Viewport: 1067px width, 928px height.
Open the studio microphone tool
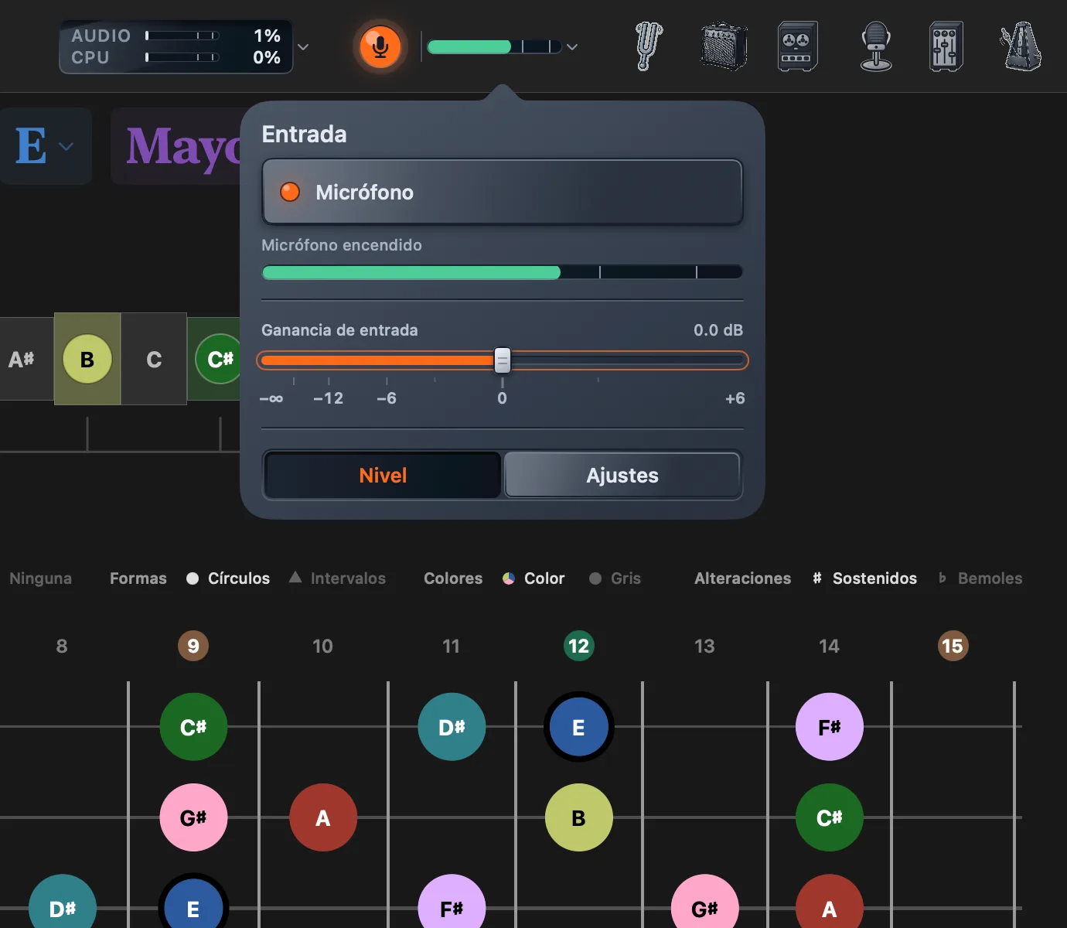coord(876,46)
